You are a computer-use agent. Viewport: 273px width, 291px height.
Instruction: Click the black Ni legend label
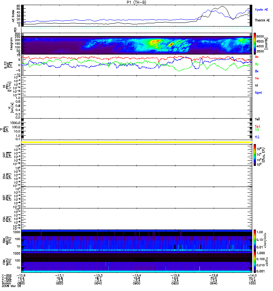tap(256, 85)
